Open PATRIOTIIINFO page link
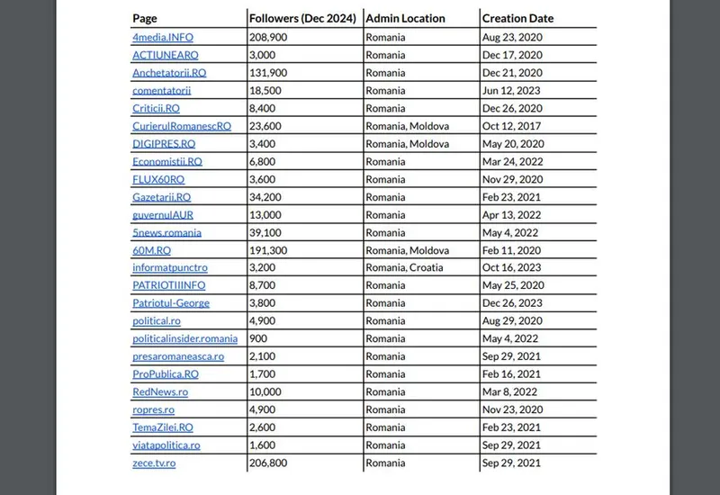Screen dimensions: 720x495 171,286
